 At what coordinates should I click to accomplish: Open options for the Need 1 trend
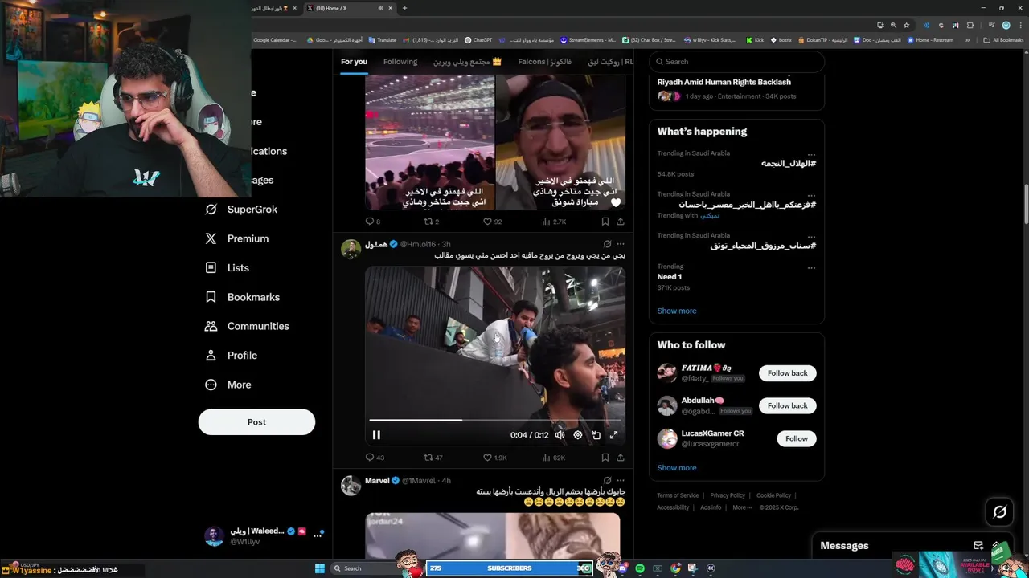(x=811, y=267)
